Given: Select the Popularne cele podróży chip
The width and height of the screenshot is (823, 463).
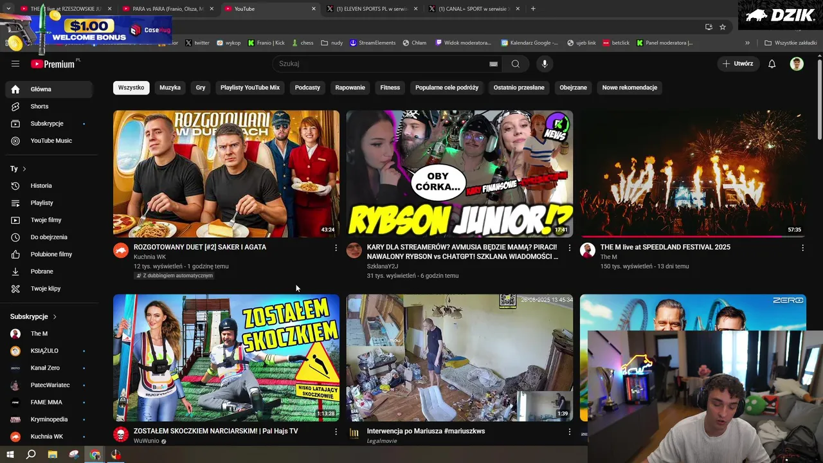Looking at the screenshot, I should (447, 87).
